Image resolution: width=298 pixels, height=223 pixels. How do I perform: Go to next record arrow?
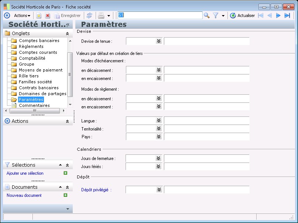pyautogui.click(x=278, y=15)
